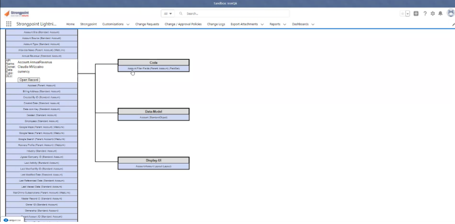Click the Strongpoint logo
The width and height of the screenshot is (455, 224).
click(x=16, y=14)
